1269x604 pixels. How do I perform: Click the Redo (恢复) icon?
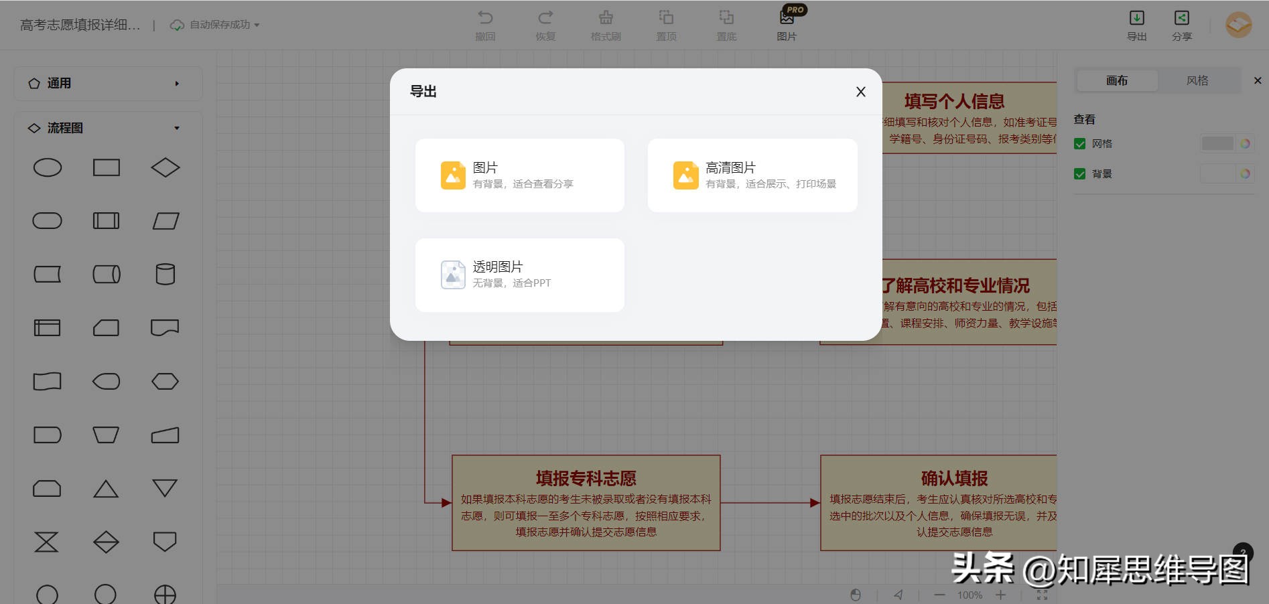click(545, 24)
